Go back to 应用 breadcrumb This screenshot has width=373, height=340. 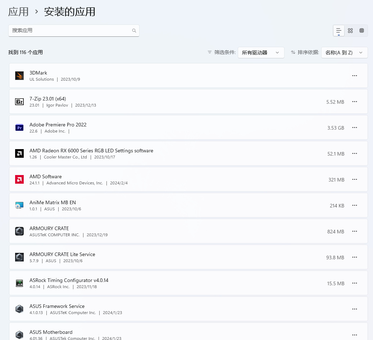tap(18, 12)
